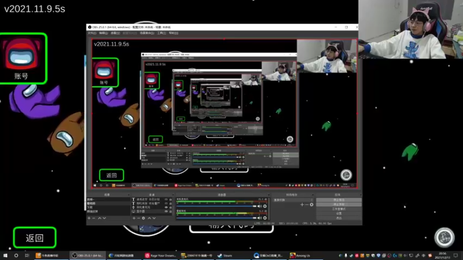Click the 退出 Exit button in Controls

(339, 218)
